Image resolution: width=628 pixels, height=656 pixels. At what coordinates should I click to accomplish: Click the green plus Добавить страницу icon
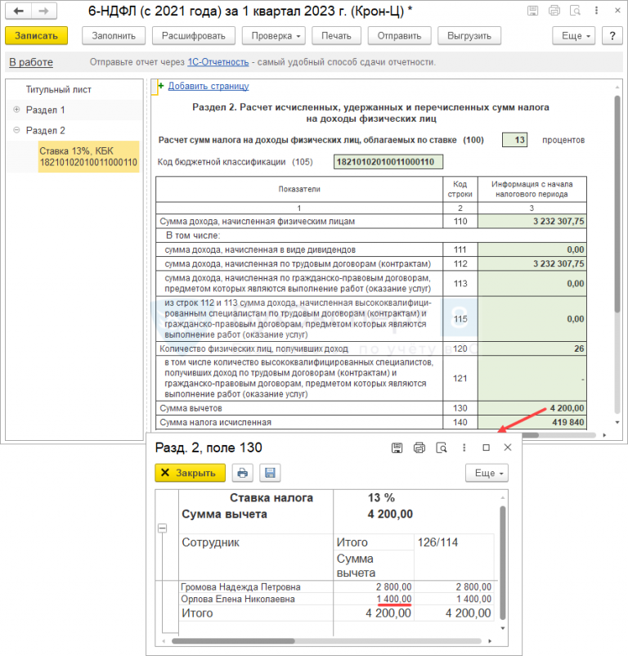161,86
